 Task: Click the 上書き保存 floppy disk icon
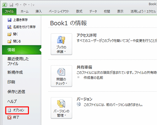click(x=9, y=20)
